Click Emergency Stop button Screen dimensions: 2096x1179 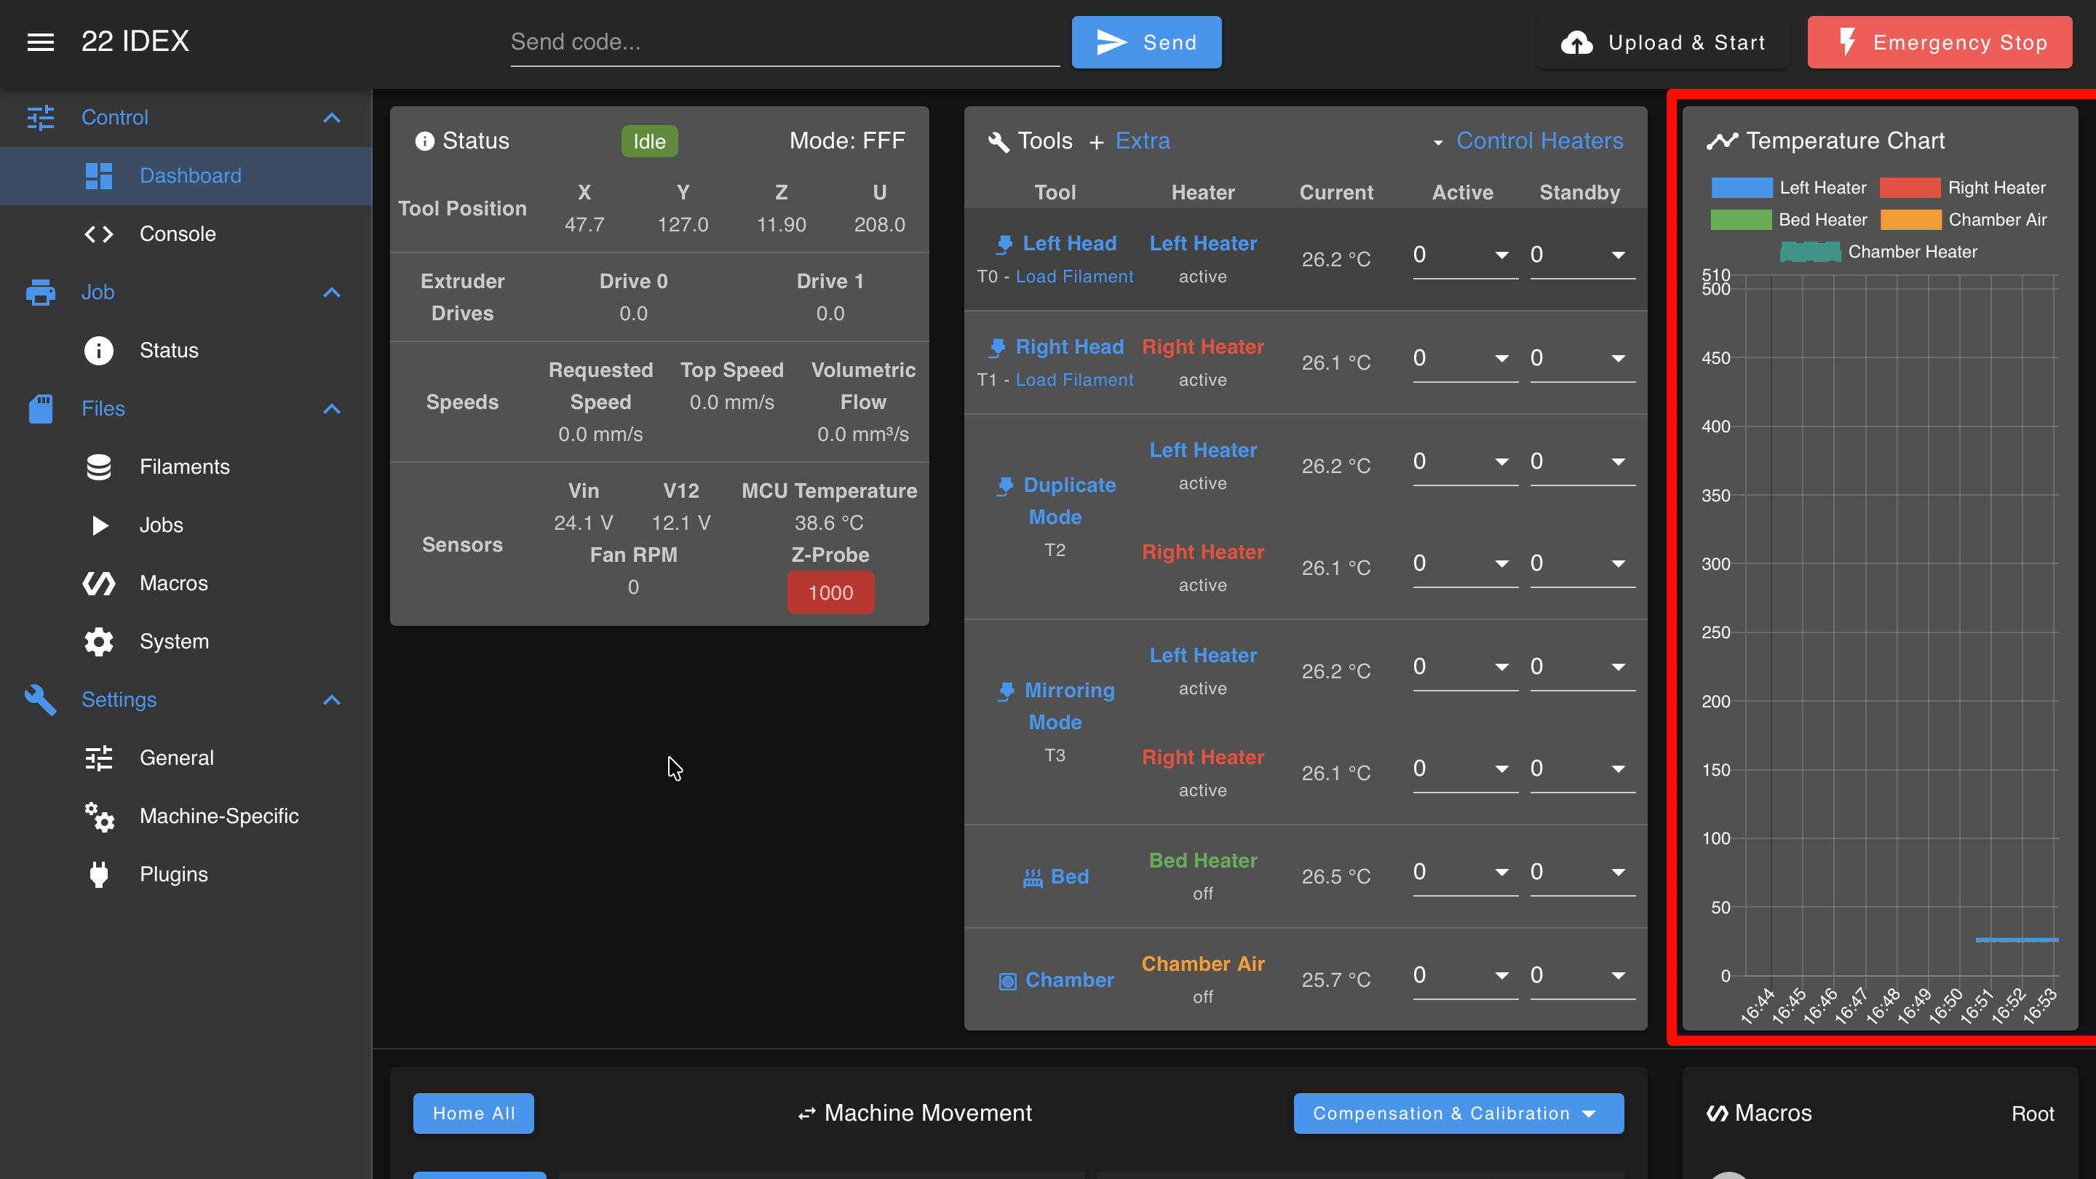click(x=1940, y=42)
